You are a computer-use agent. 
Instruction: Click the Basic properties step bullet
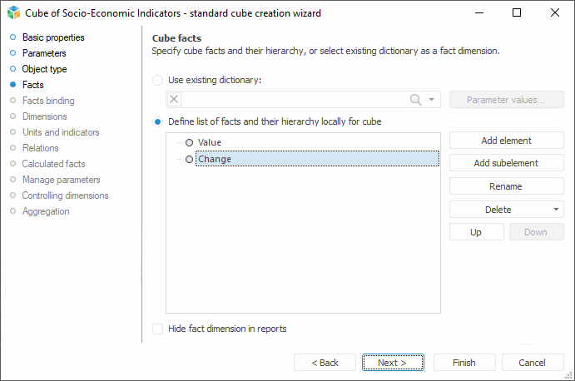[x=12, y=37]
